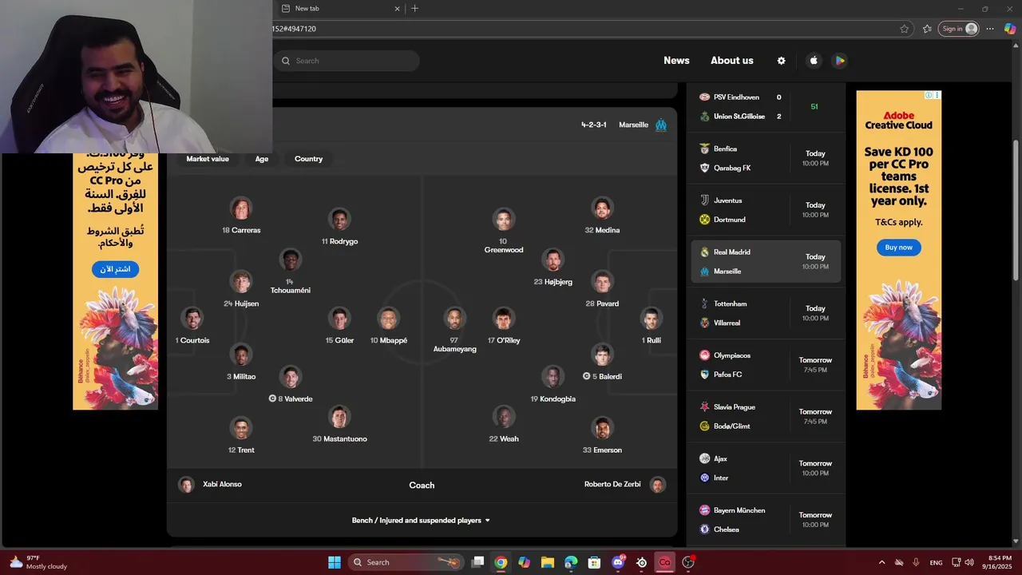Open the weather widget showing 97°F
Image resolution: width=1022 pixels, height=575 pixels.
[38, 562]
